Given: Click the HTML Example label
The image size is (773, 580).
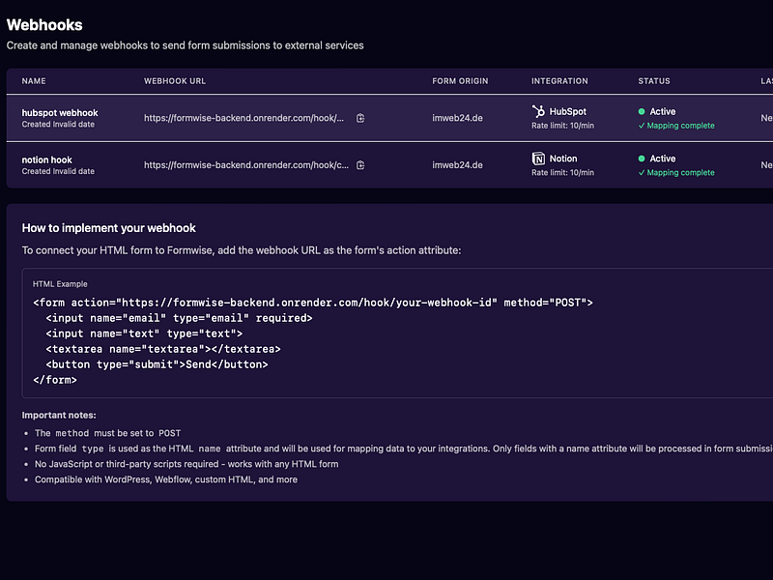Looking at the screenshot, I should pyautogui.click(x=60, y=284).
